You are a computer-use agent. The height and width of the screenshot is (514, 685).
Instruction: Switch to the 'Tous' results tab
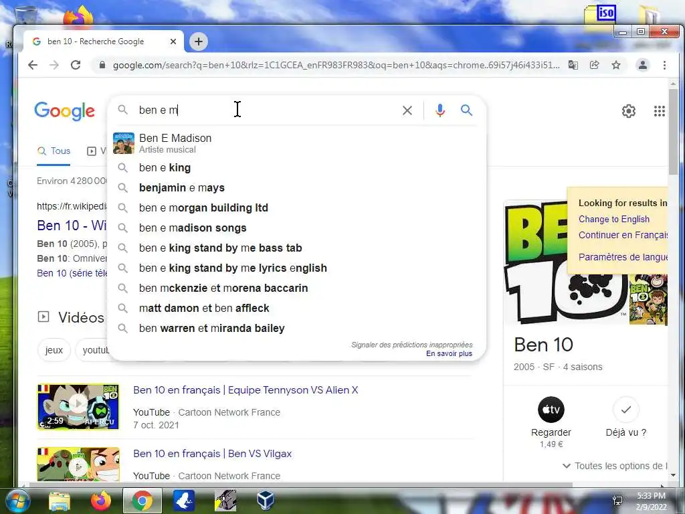[x=54, y=151]
